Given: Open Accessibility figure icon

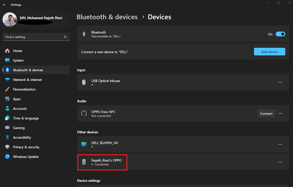Looking at the screenshot, I should 7,137.
